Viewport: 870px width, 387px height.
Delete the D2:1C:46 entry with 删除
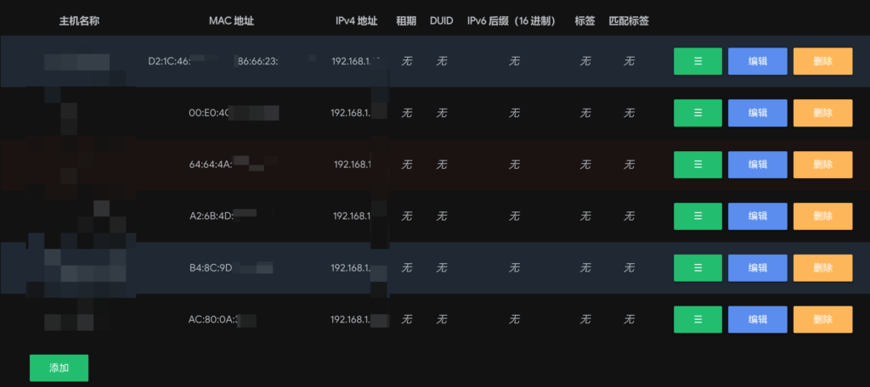(822, 61)
